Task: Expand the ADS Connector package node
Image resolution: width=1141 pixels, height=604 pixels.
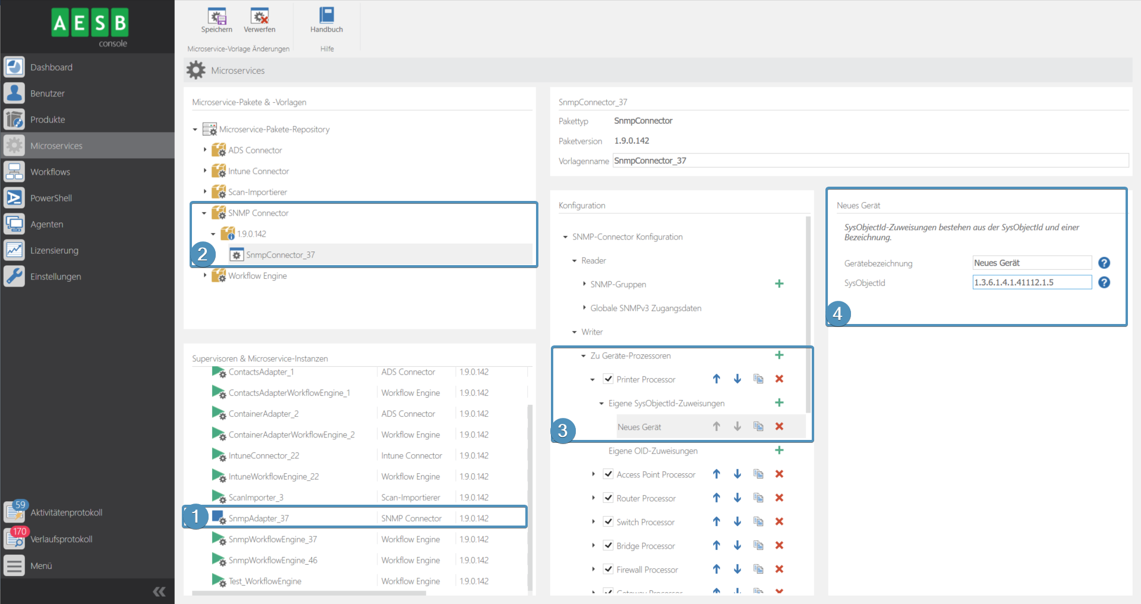Action: pyautogui.click(x=205, y=150)
